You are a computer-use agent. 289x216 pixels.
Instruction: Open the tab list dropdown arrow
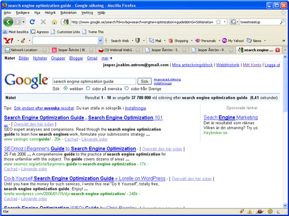[x=285, y=50]
